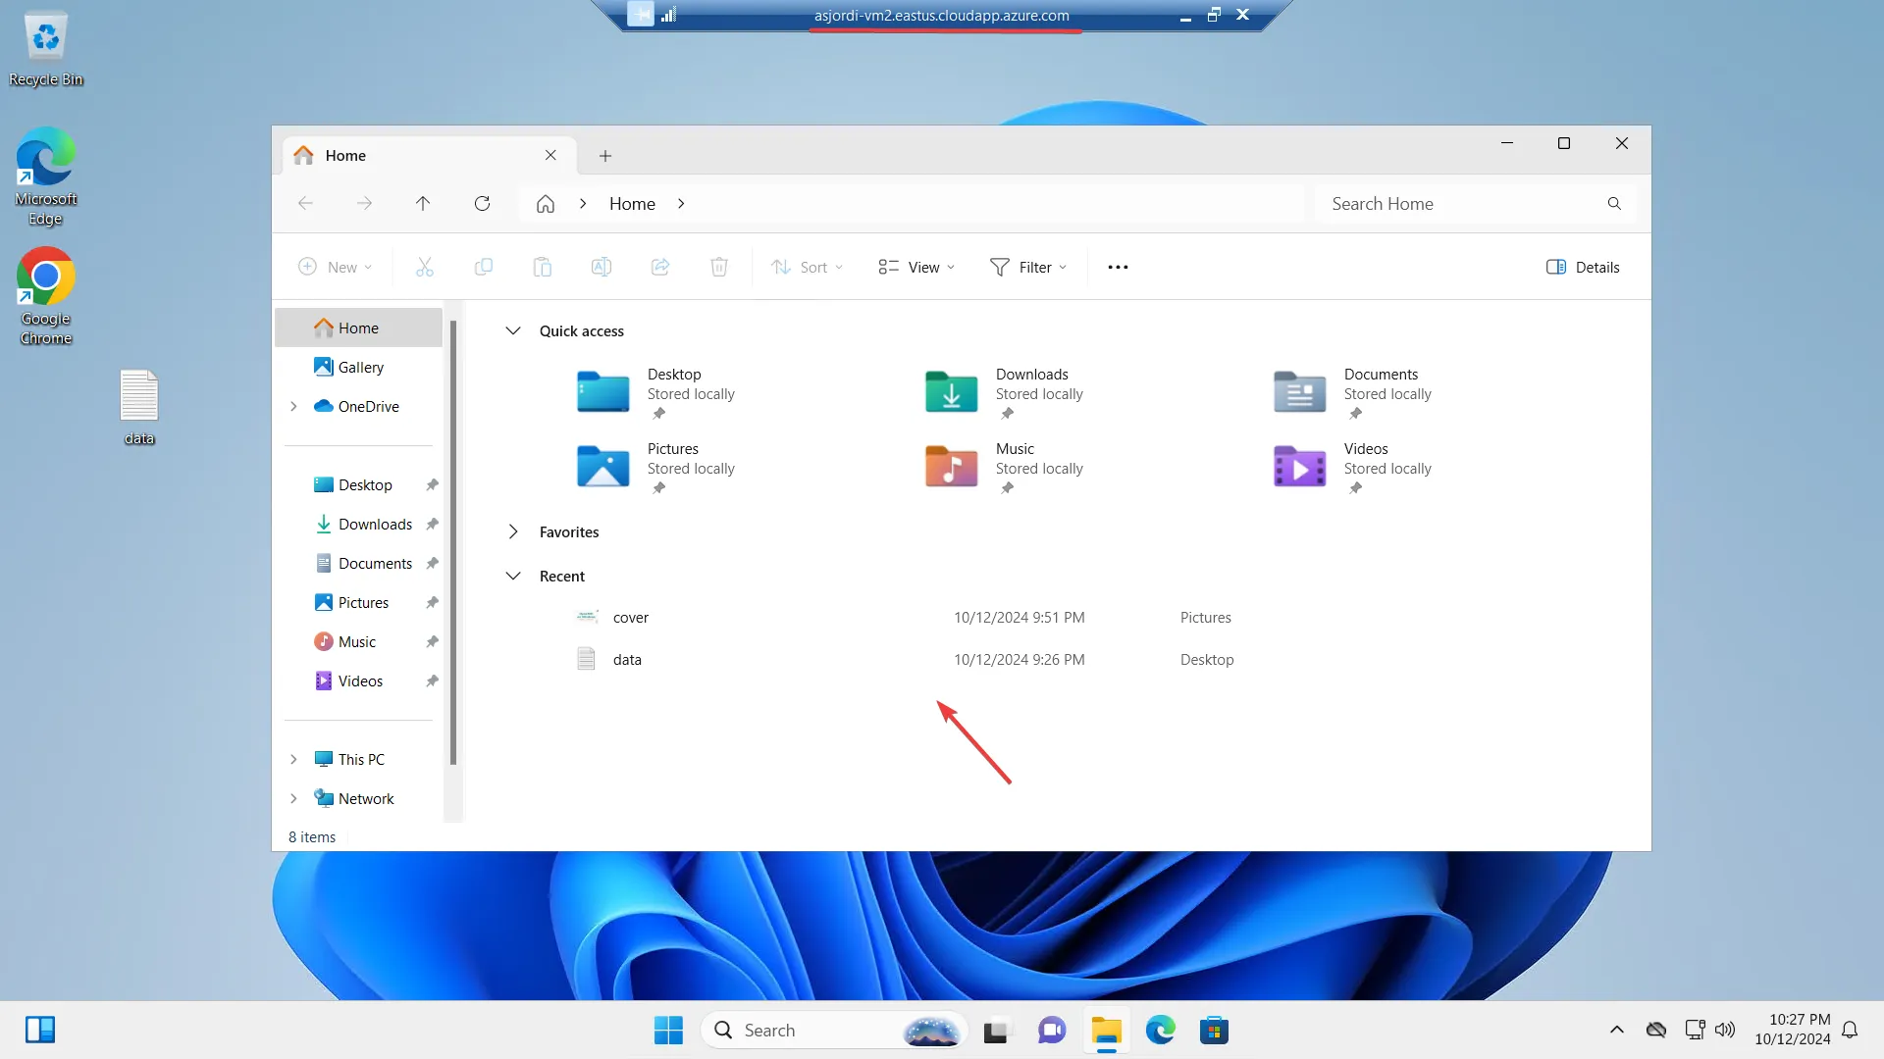1884x1059 pixels.
Task: Click File Explorer in the taskbar
Action: point(1106,1030)
